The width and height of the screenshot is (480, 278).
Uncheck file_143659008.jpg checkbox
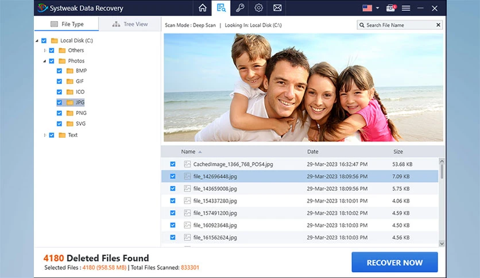(x=173, y=188)
